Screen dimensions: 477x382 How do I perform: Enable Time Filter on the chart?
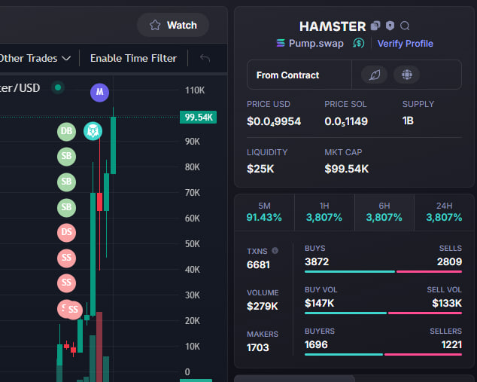point(133,58)
